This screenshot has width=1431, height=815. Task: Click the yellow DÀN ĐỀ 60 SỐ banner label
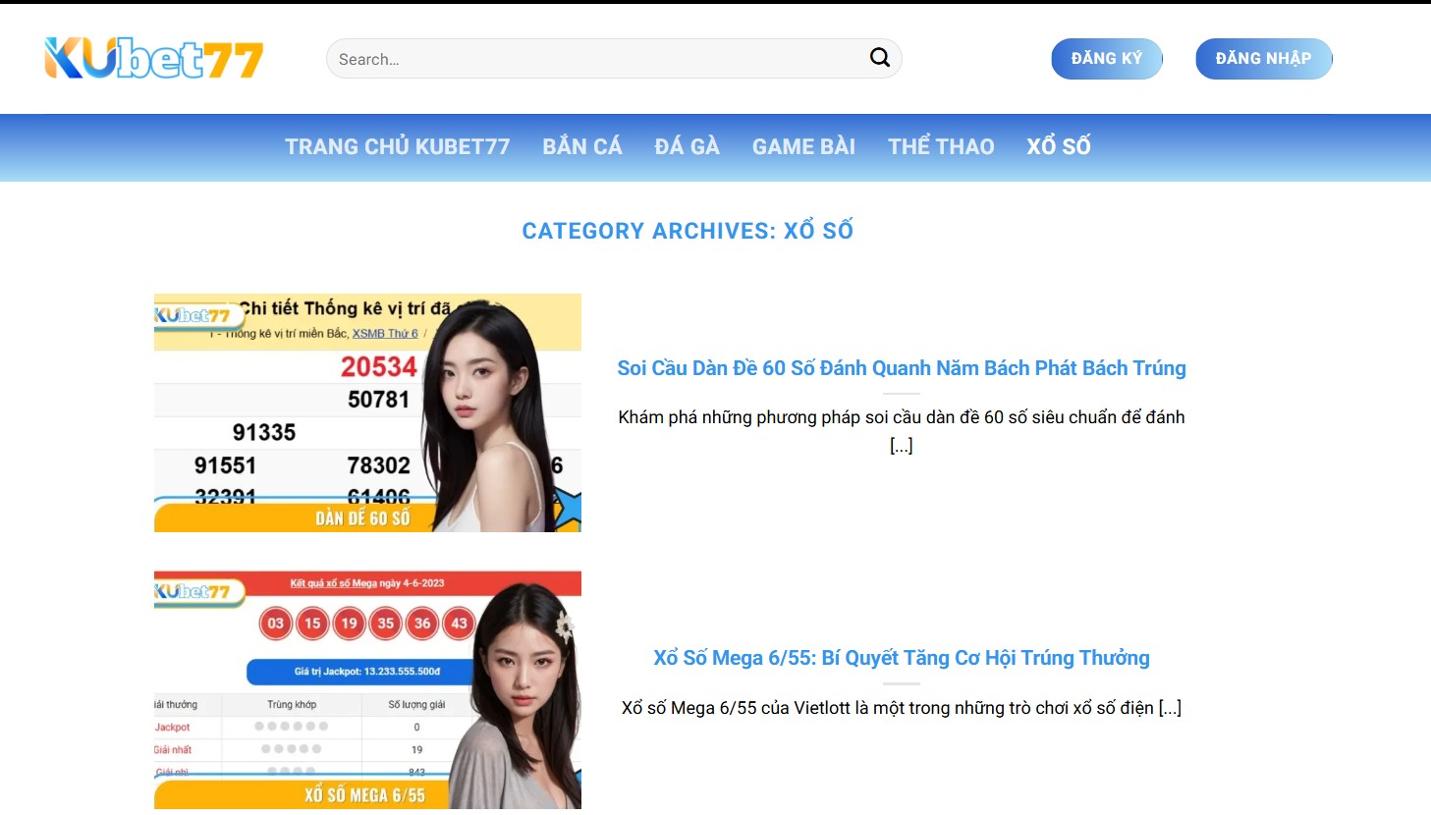[362, 518]
